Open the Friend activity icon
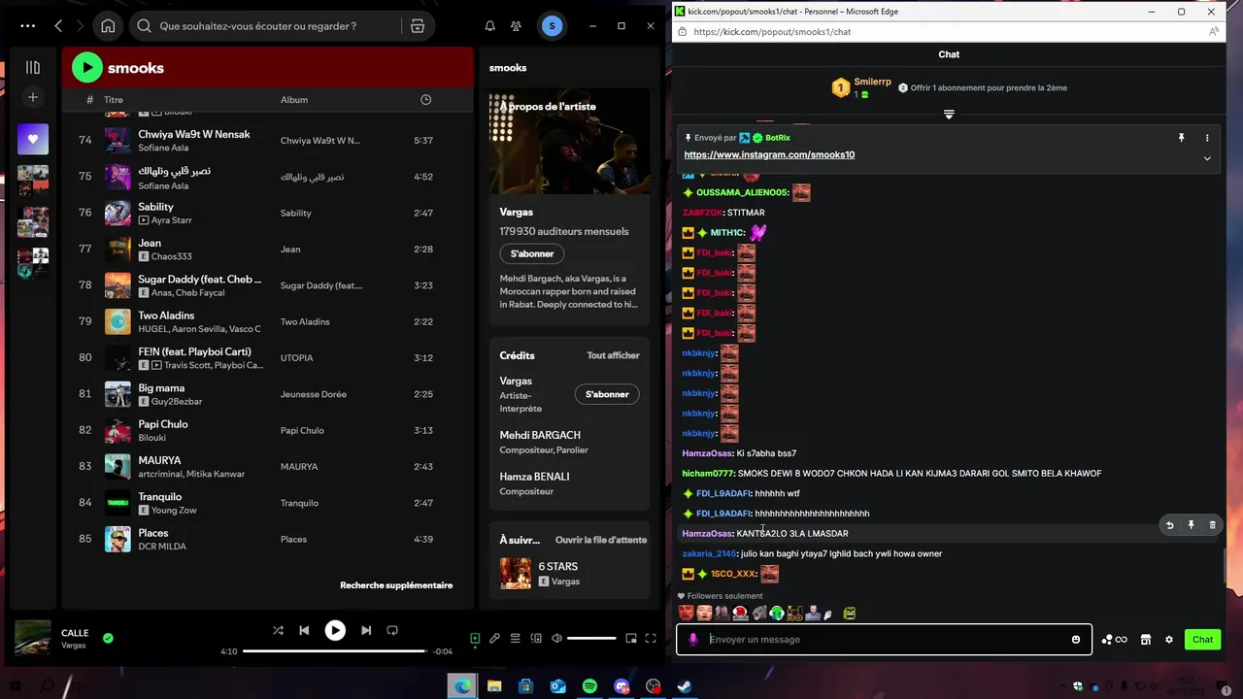This screenshot has height=699, width=1243. coord(516,26)
